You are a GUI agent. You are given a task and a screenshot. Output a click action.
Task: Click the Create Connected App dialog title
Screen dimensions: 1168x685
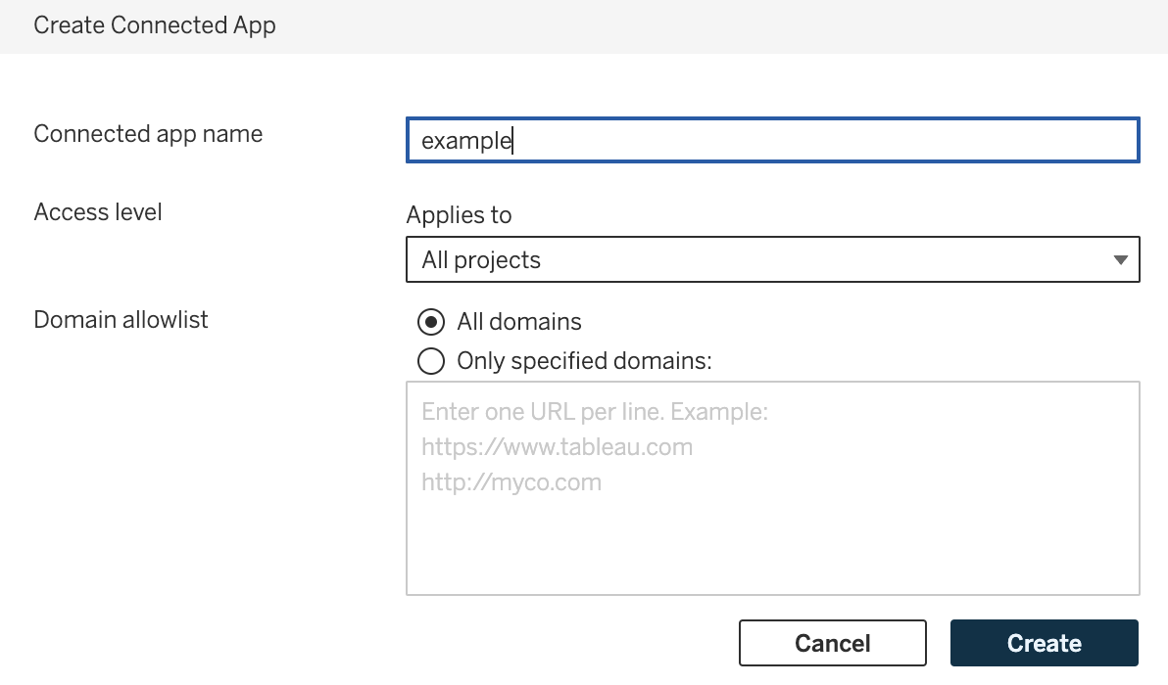click(155, 25)
